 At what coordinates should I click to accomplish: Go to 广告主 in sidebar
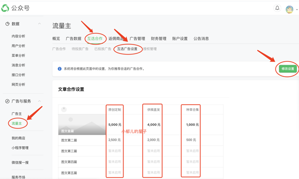click(x=16, y=114)
